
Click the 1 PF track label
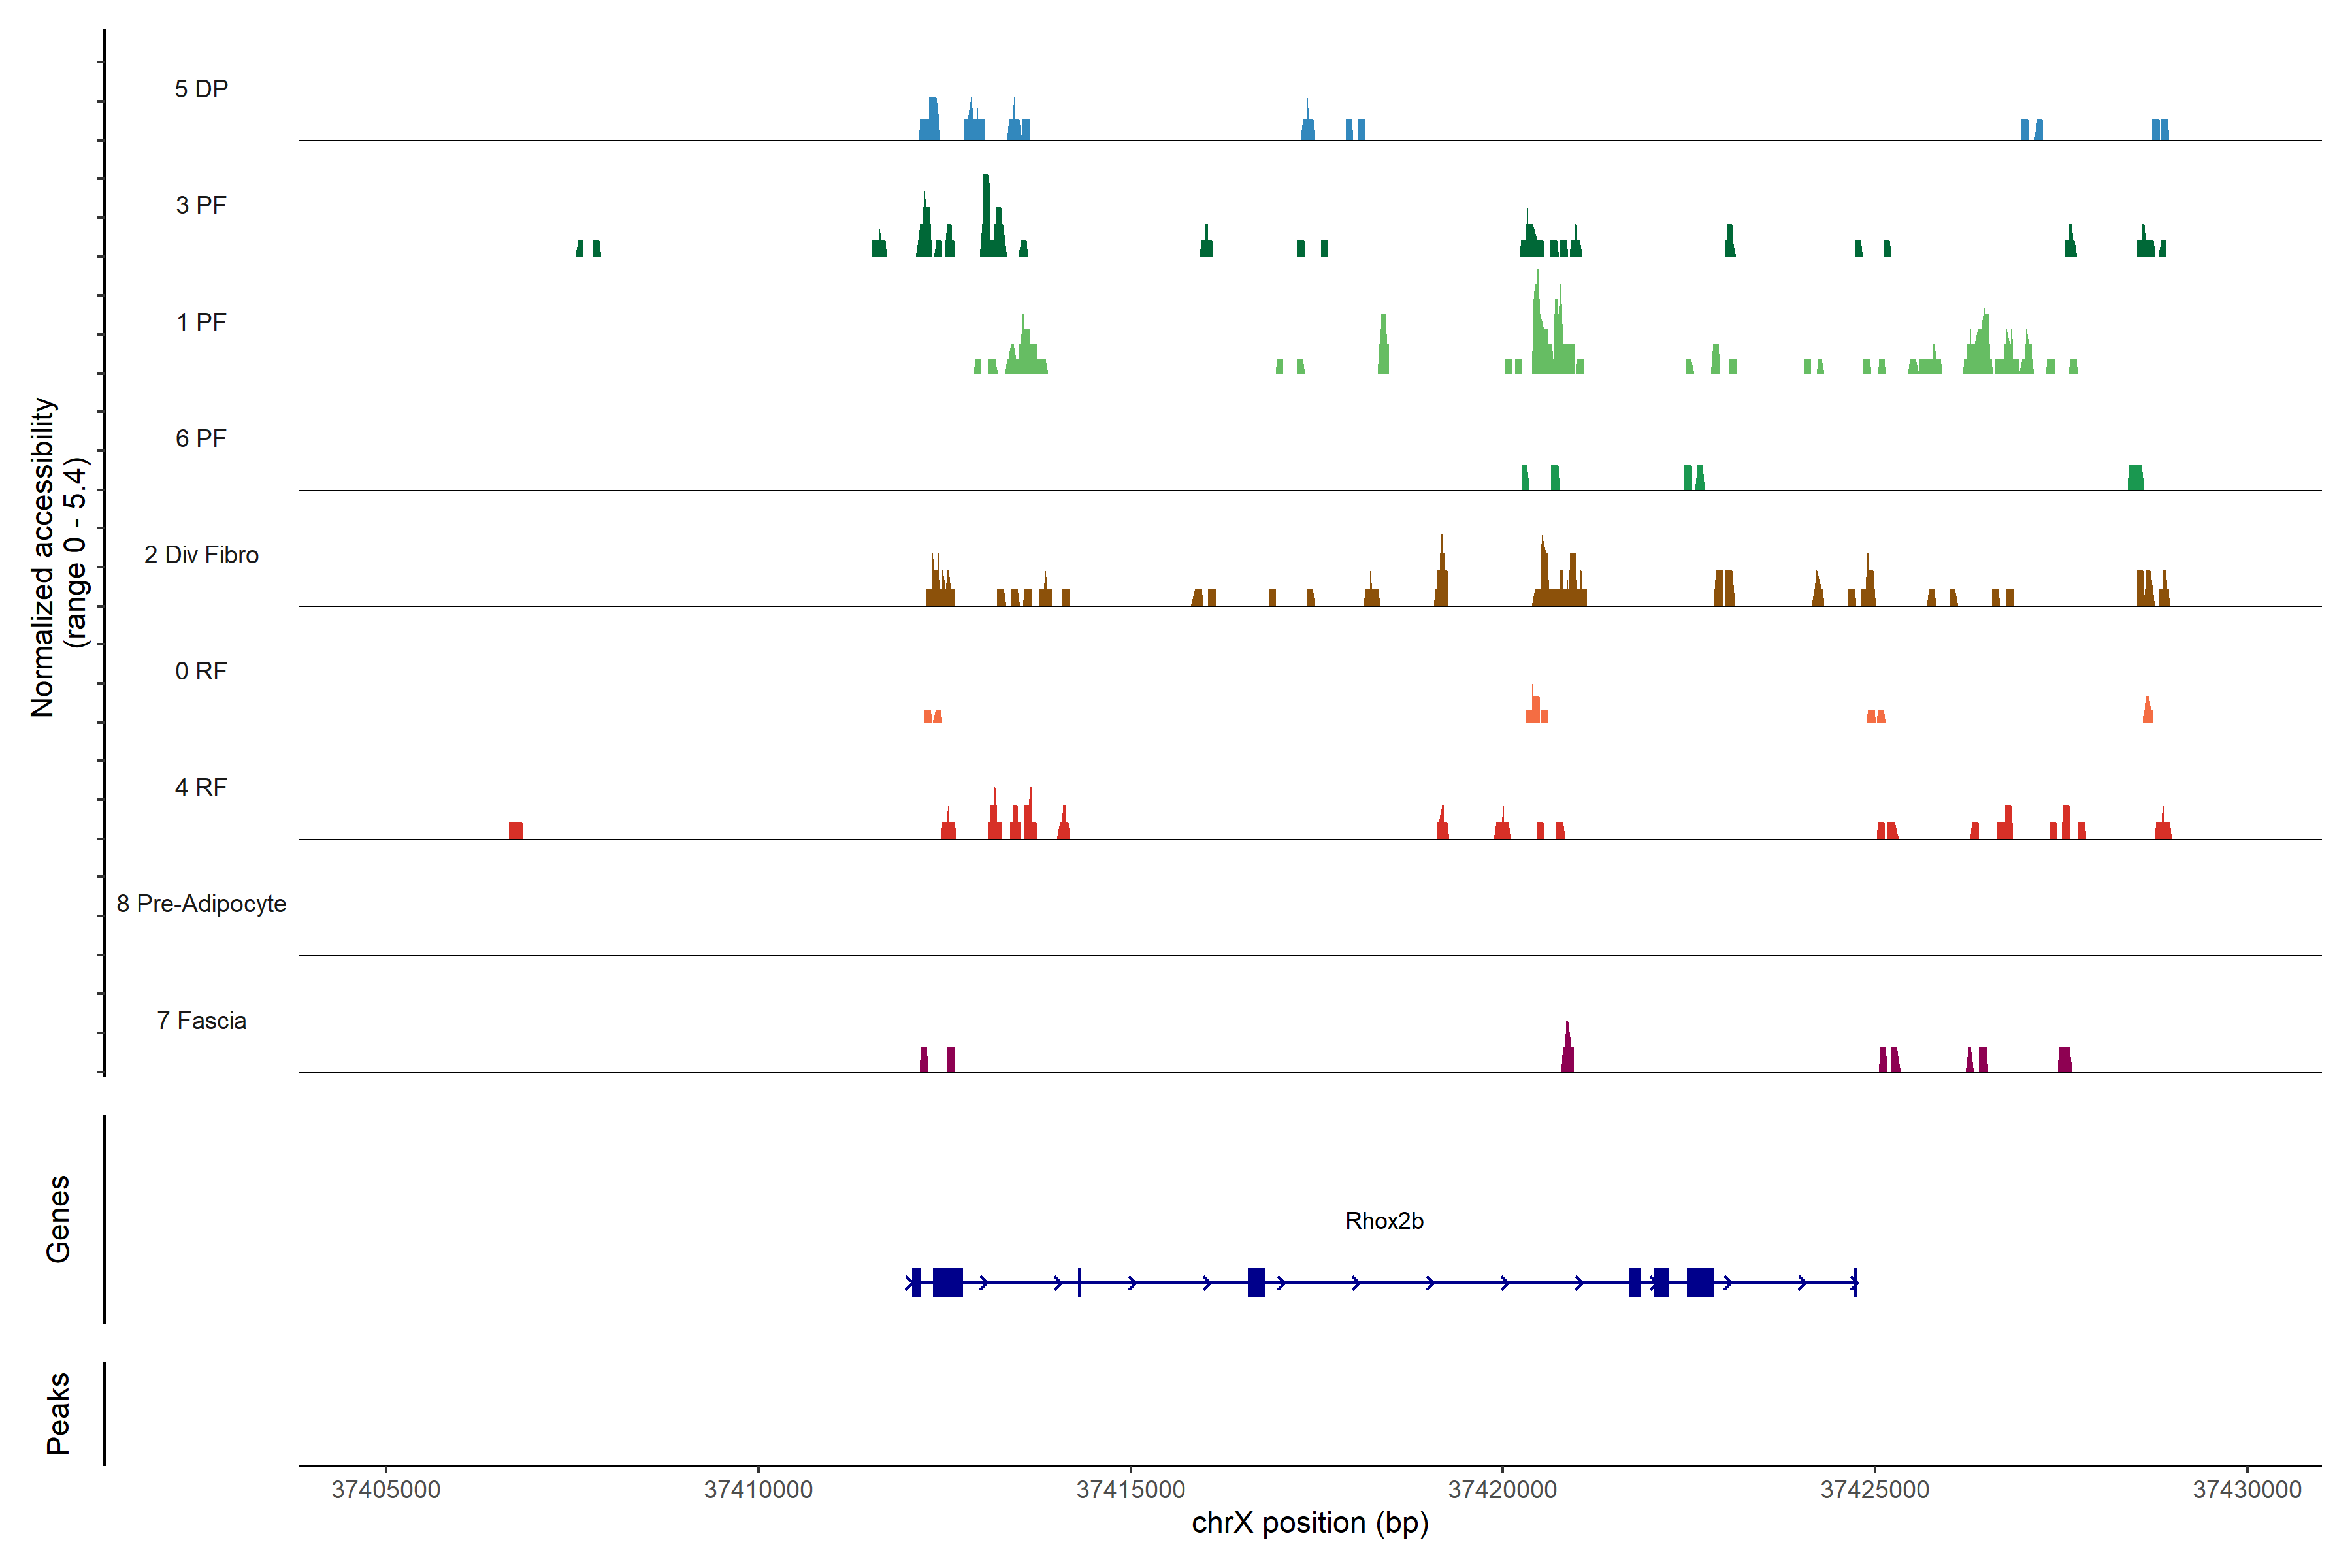click(201, 322)
